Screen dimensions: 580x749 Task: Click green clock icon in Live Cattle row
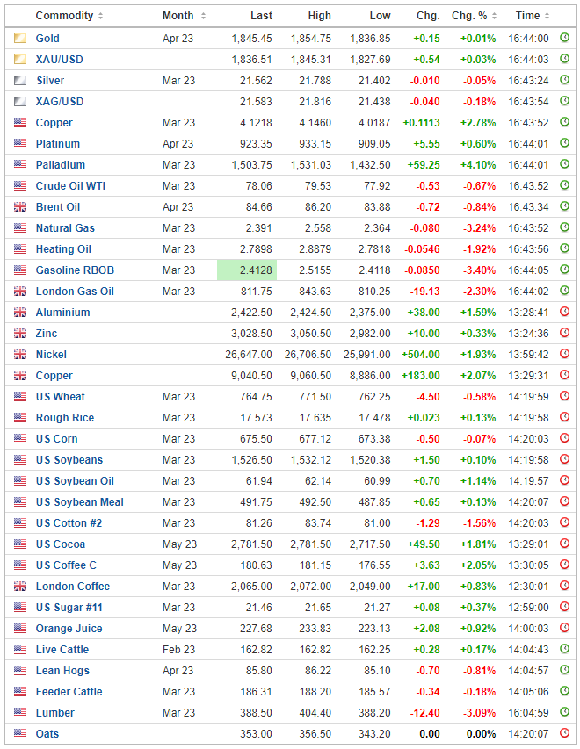coord(565,648)
